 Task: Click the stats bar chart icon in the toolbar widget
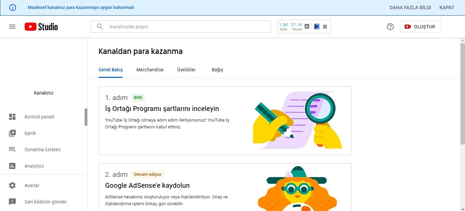point(307,26)
